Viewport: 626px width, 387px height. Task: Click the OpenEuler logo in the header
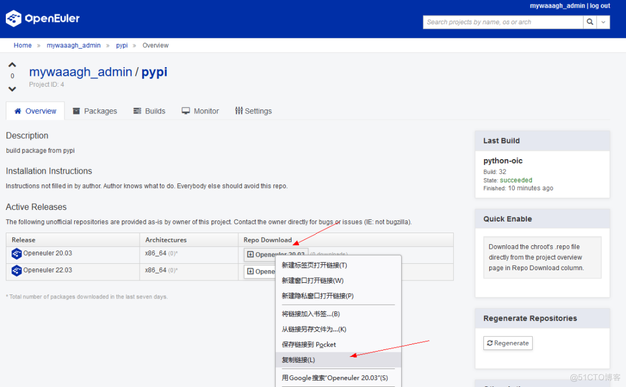14,18
